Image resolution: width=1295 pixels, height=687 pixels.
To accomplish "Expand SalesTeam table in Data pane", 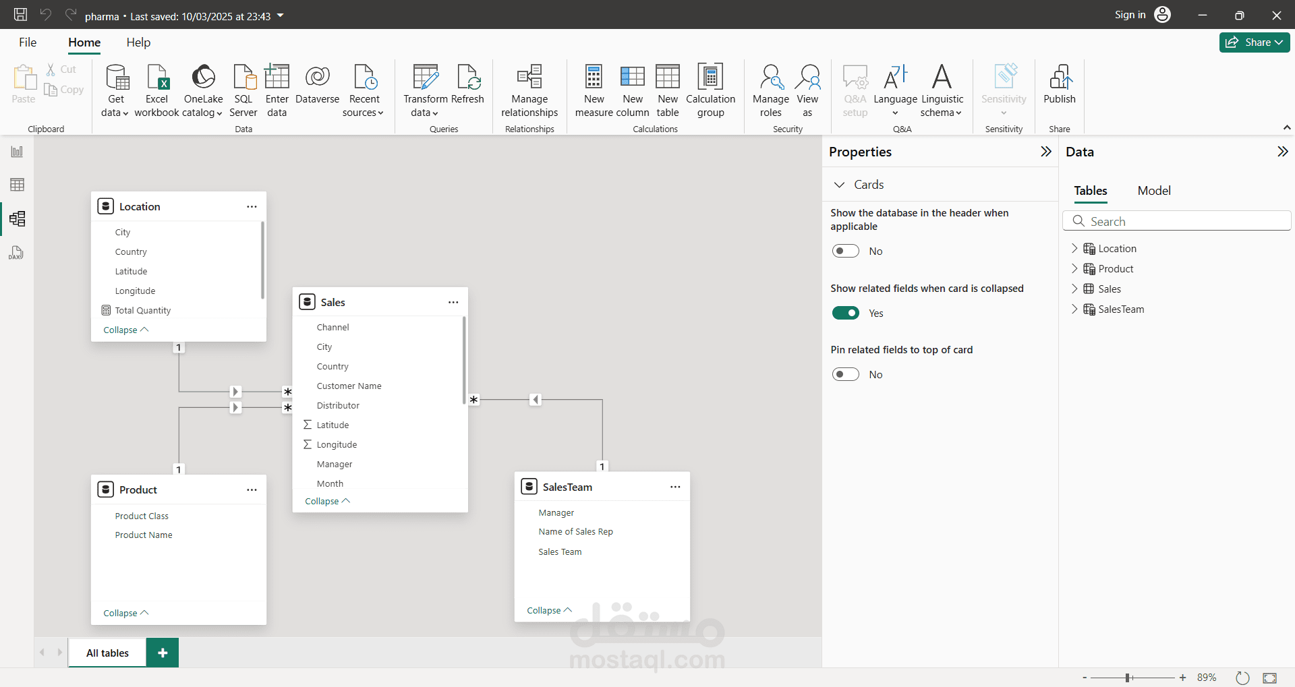I will point(1074,309).
